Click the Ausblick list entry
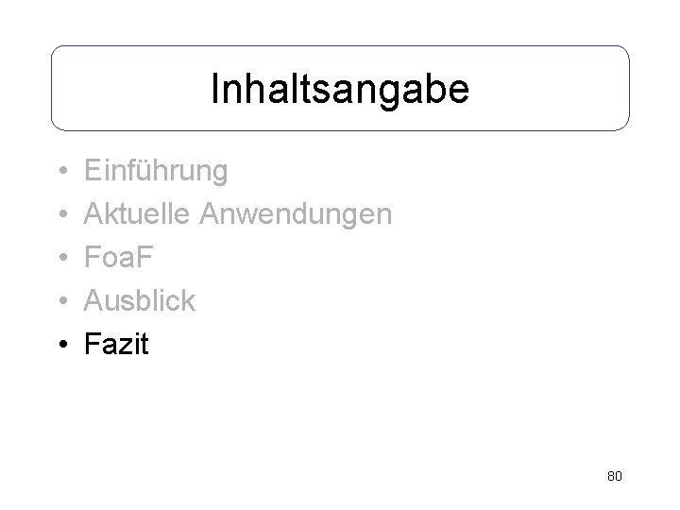 click(x=140, y=301)
